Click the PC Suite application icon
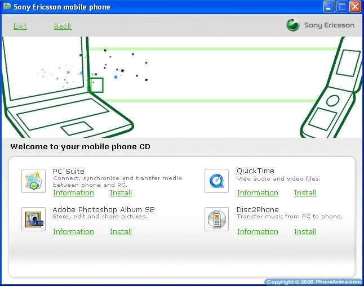Viewport: 364px width, 287px height. coord(33,181)
